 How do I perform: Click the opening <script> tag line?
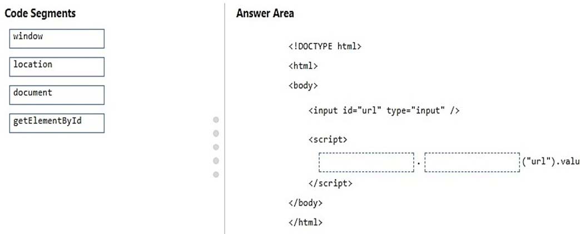(x=328, y=140)
